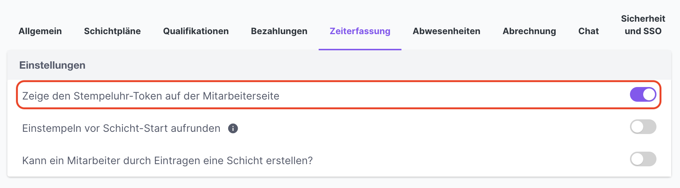The image size is (680, 188).
Task: Click the gray knob of the Einstempeln toggle
Action: pos(637,127)
